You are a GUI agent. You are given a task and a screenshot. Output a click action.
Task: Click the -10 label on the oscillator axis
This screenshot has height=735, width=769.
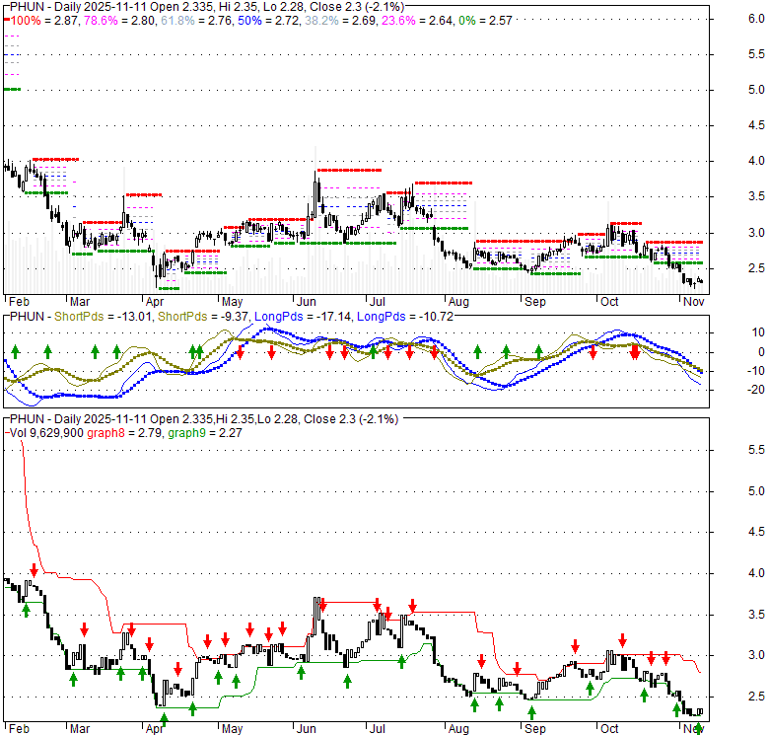(756, 371)
